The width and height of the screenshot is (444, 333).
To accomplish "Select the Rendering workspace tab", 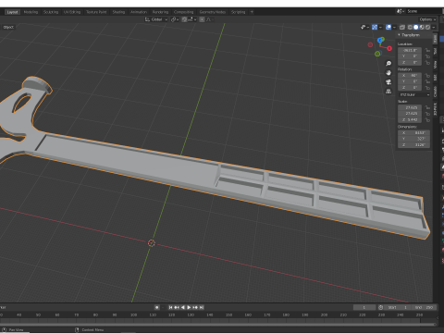I will [x=160, y=12].
